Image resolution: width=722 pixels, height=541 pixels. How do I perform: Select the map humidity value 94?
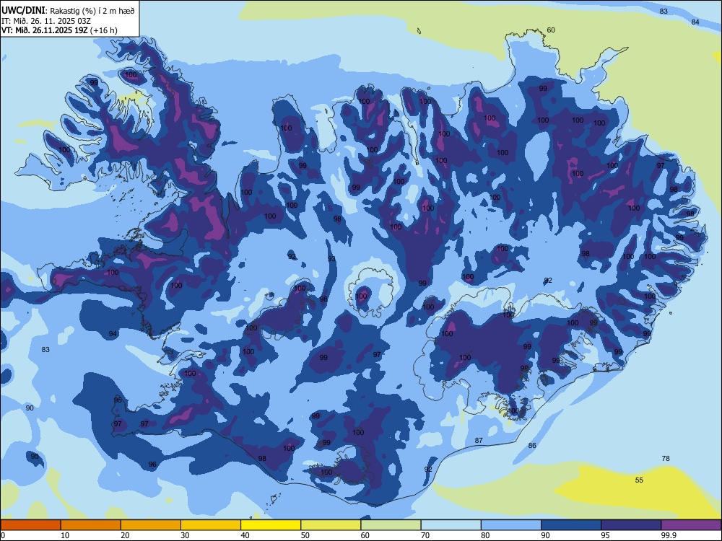point(113,334)
